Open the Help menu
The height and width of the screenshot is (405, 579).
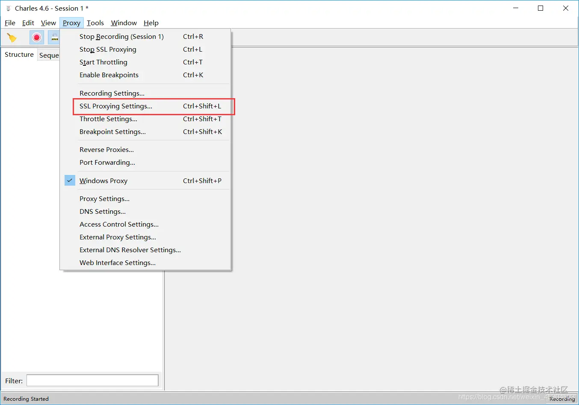[x=151, y=23]
